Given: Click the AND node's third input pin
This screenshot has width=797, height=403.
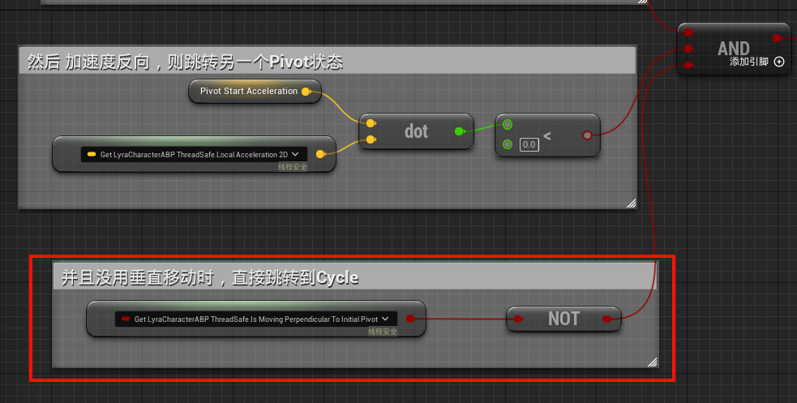Looking at the screenshot, I should 688,65.
